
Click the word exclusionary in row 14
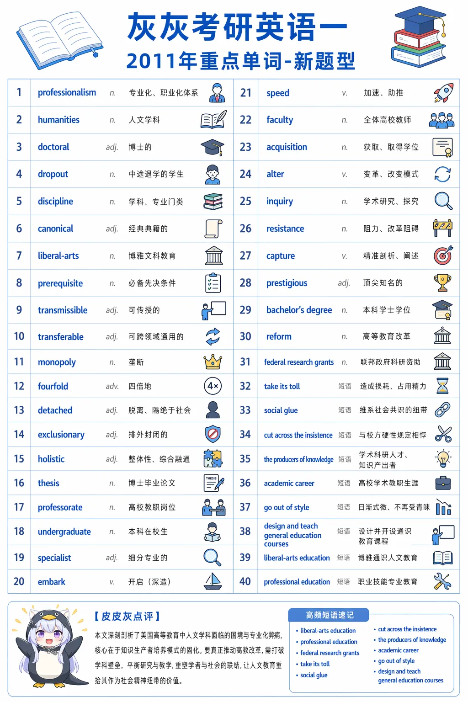pyautogui.click(x=61, y=435)
